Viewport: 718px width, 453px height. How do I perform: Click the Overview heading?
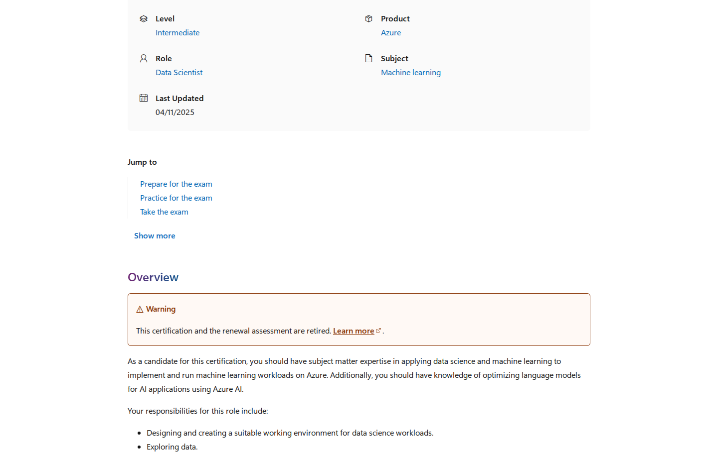click(153, 277)
